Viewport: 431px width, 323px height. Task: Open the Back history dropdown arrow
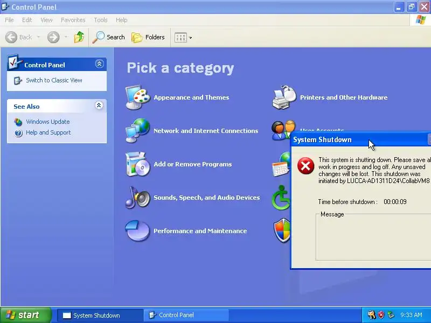(x=38, y=37)
